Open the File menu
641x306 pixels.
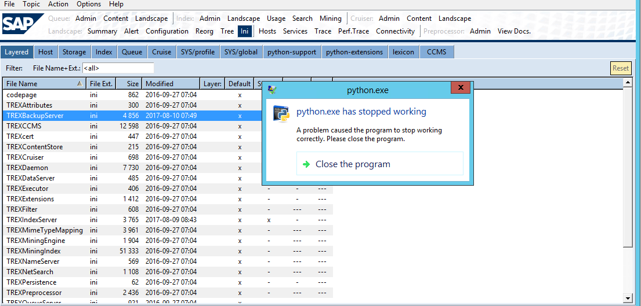click(x=9, y=4)
